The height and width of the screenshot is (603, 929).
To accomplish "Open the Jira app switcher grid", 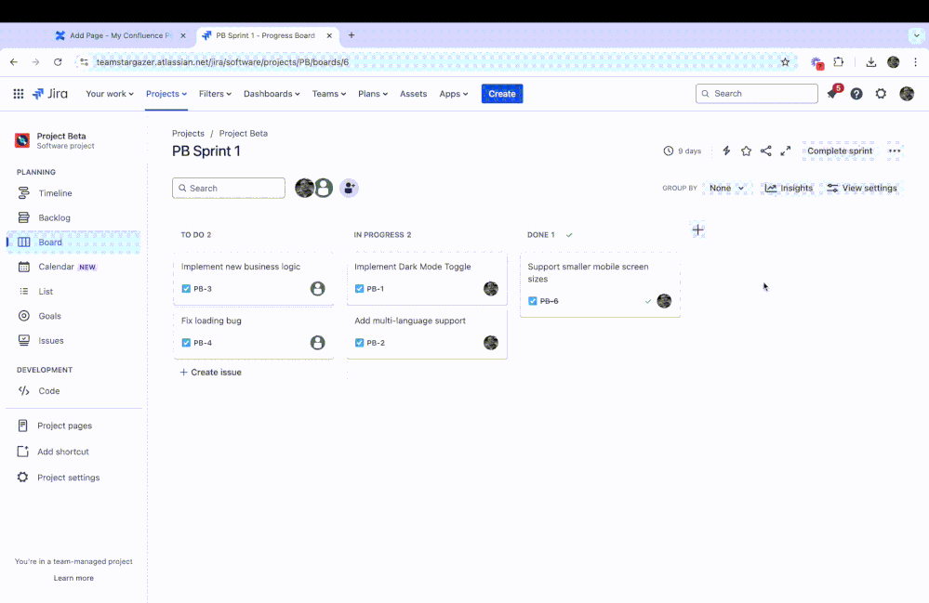I will (19, 94).
